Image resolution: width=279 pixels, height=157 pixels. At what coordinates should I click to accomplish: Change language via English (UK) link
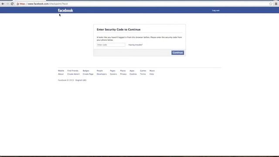tap(81, 80)
